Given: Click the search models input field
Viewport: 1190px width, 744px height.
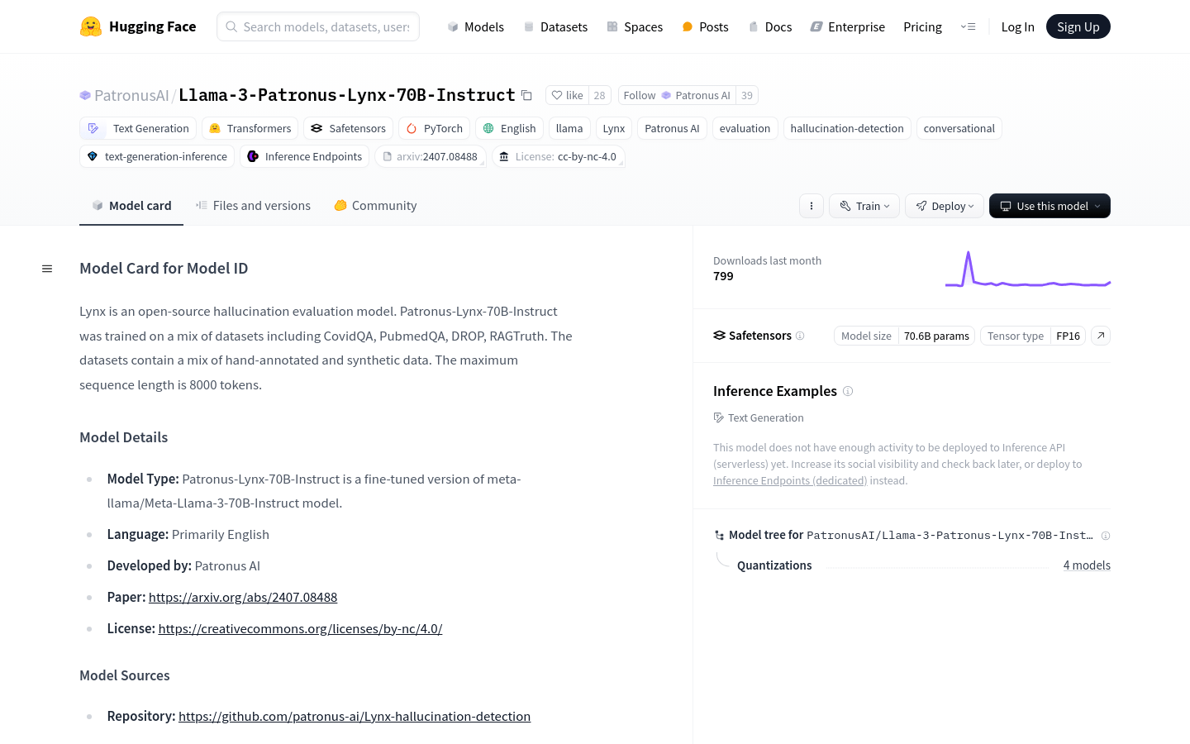Looking at the screenshot, I should pyautogui.click(x=318, y=26).
